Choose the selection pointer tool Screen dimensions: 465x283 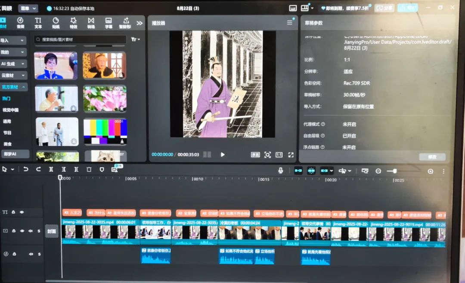(x=4, y=169)
